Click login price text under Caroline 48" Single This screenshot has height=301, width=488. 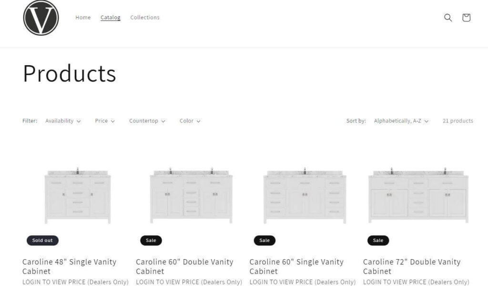click(75, 282)
